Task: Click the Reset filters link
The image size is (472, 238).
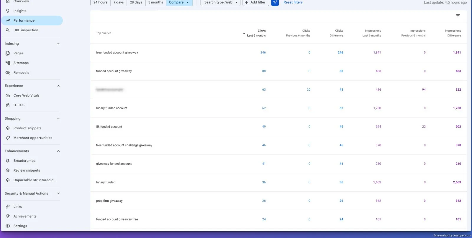Action: [x=293, y=2]
